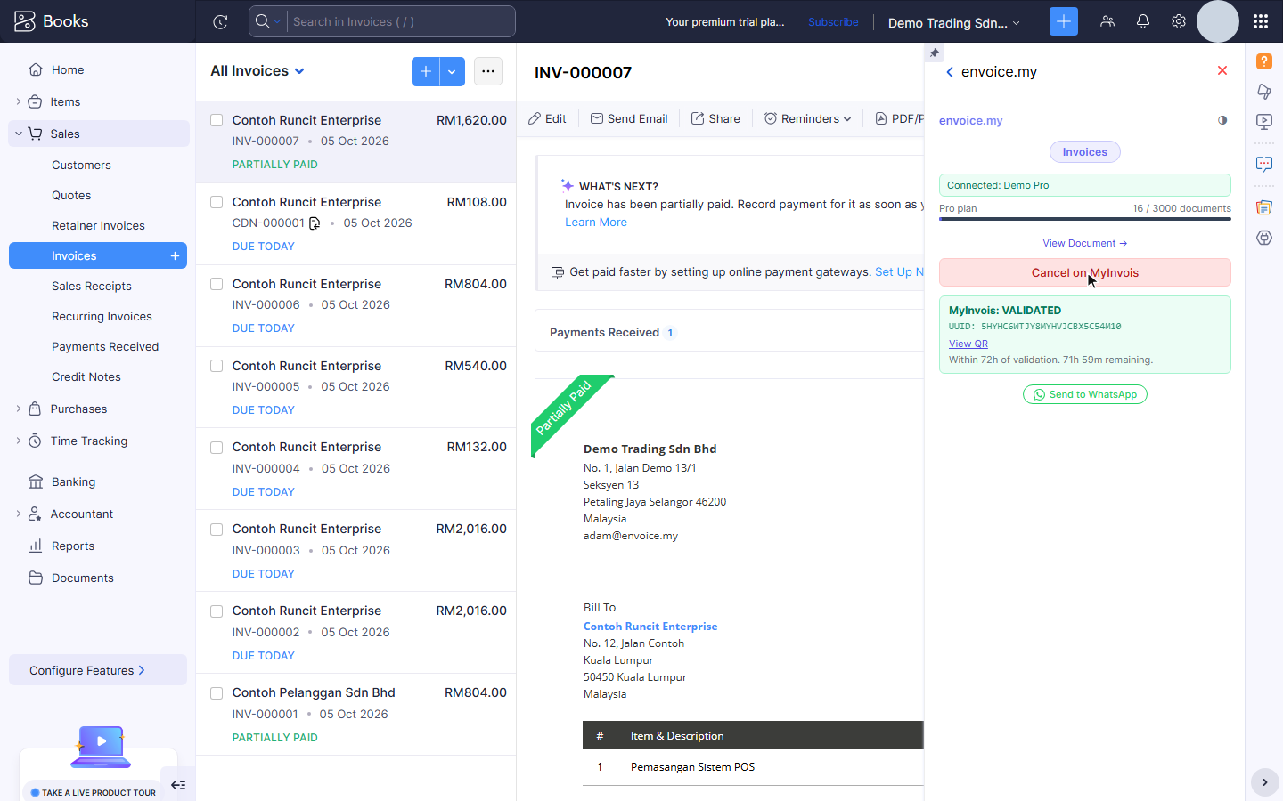The image size is (1283, 801).
Task: Open the apps grid launcher
Action: 1261,21
